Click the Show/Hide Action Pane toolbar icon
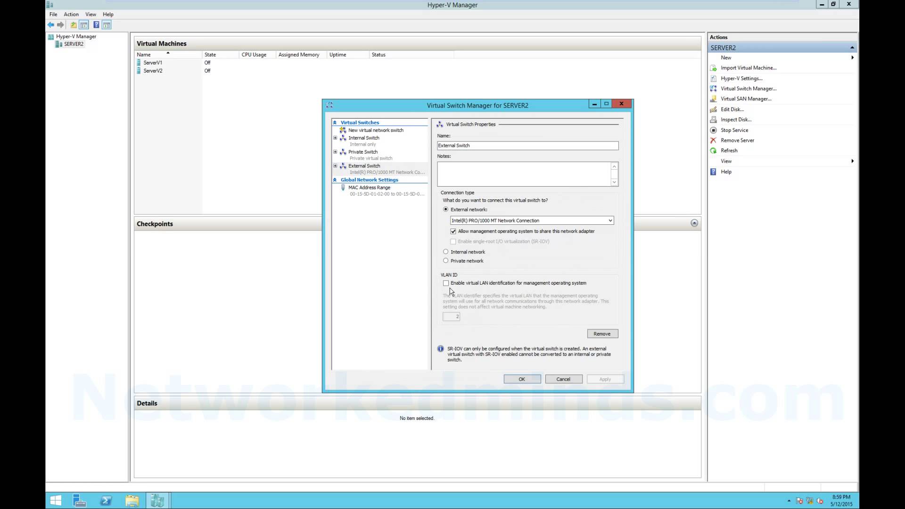The height and width of the screenshot is (509, 905). [107, 25]
